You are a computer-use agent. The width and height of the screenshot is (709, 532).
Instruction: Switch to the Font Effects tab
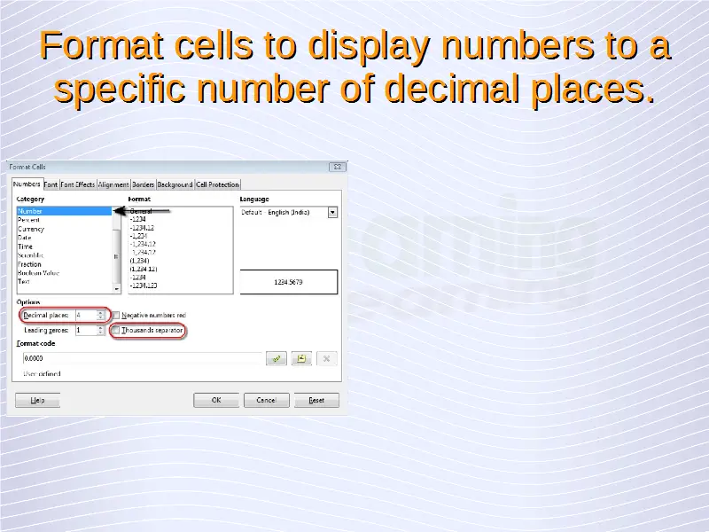tap(77, 184)
